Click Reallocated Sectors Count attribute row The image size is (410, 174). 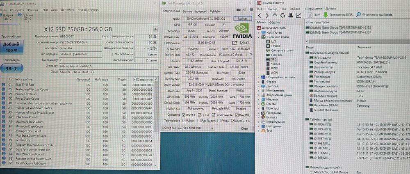click(77, 89)
